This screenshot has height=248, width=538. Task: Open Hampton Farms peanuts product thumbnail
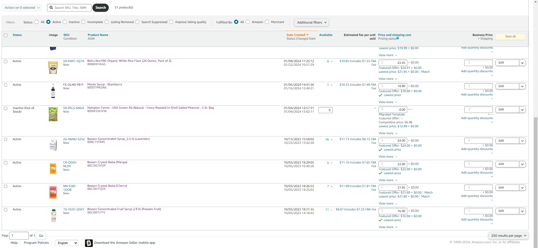[53, 114]
